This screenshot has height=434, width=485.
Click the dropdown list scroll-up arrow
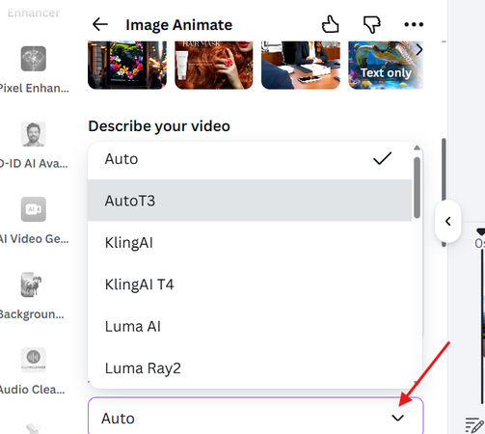click(417, 148)
